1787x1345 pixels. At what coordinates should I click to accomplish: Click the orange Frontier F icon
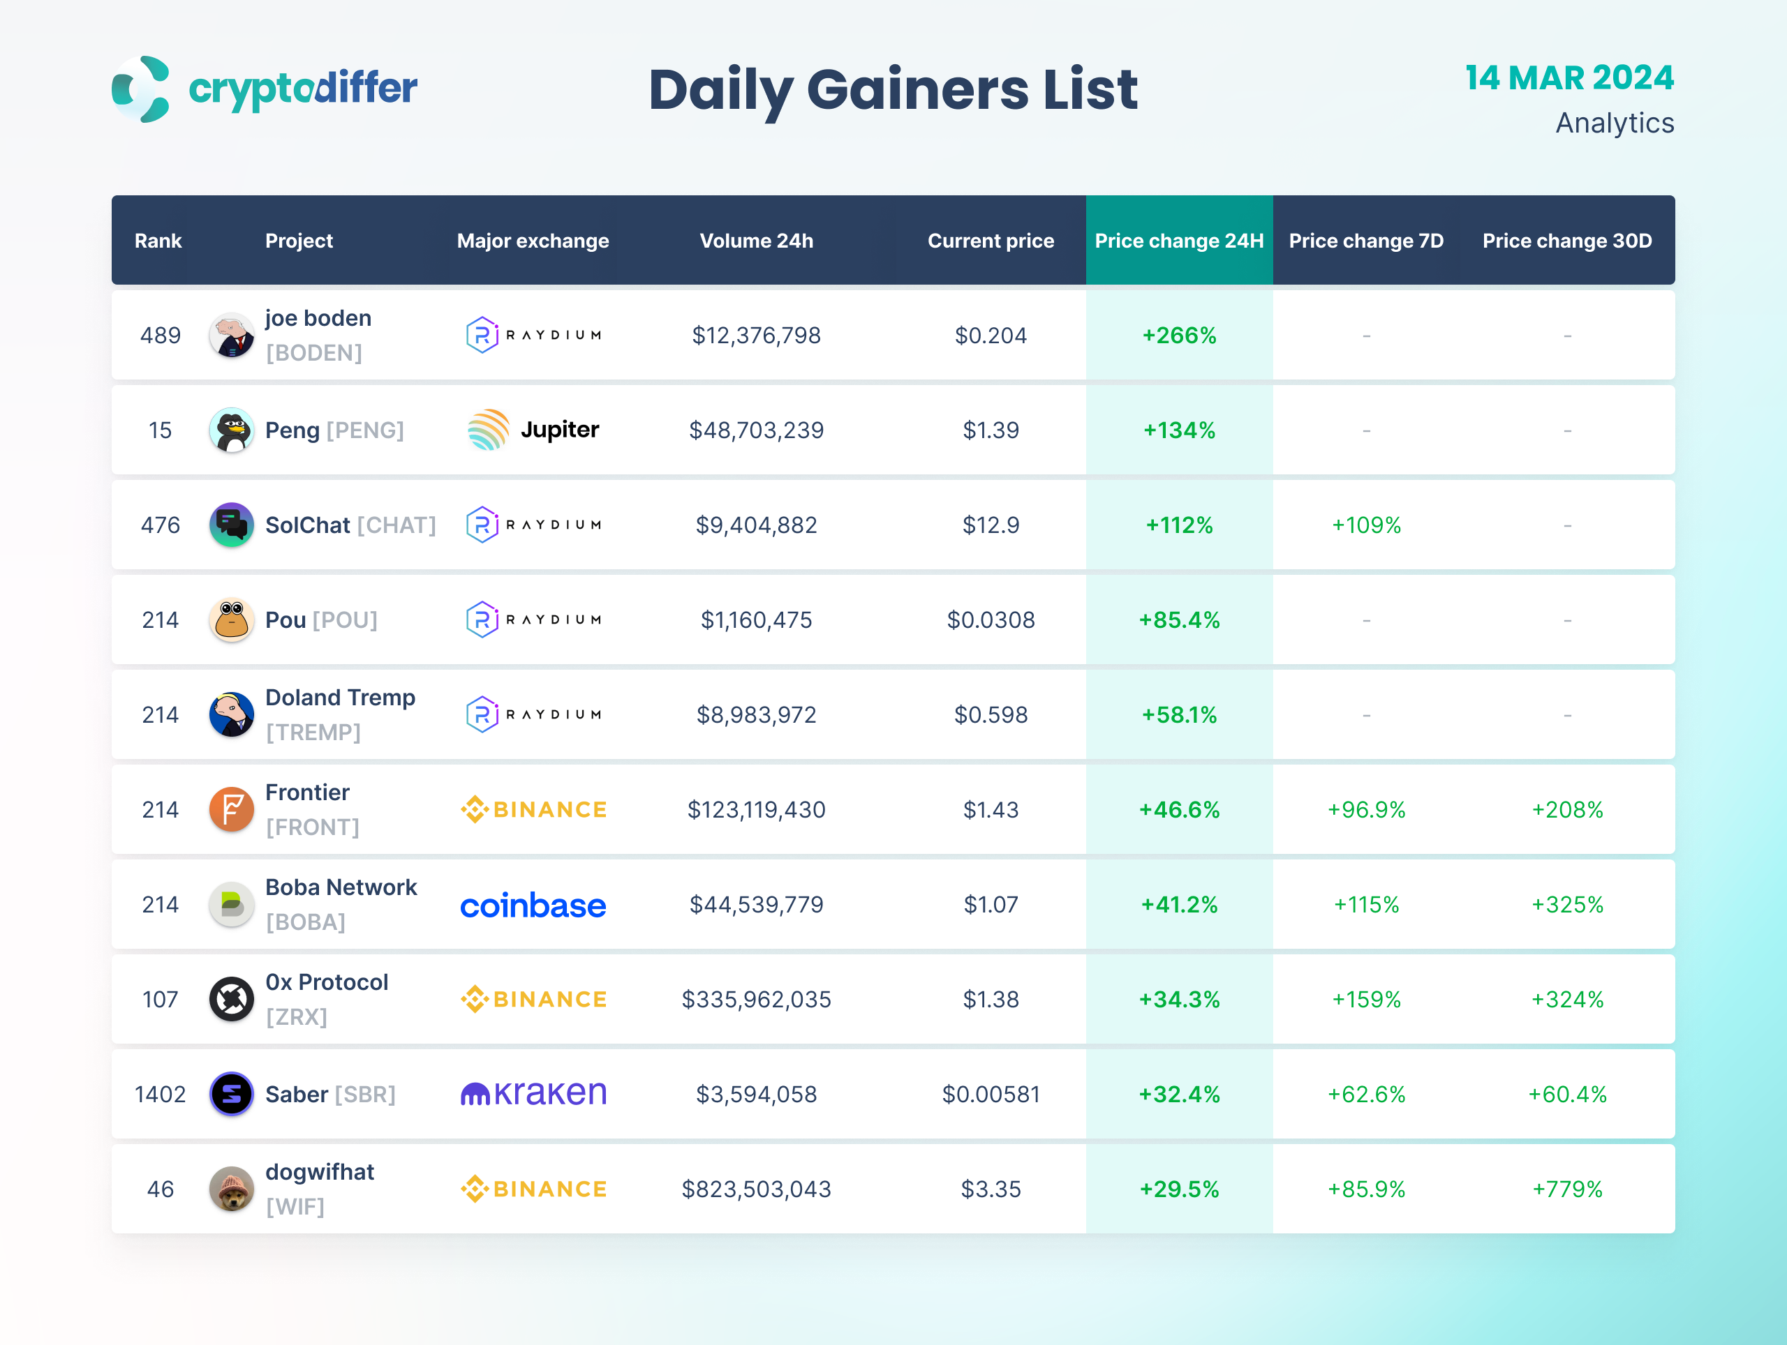pyautogui.click(x=231, y=809)
